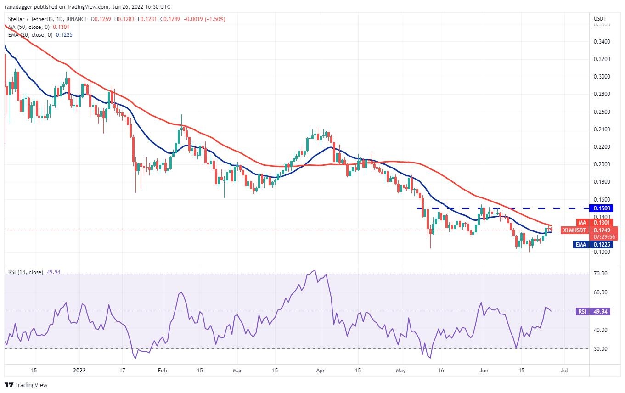The height and width of the screenshot is (393, 625).
Task: Click the XLMUSDT 0.1249 current price tag
Action: (602, 230)
